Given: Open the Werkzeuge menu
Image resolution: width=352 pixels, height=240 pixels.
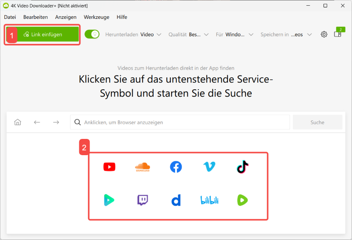Looking at the screenshot, I should 96,17.
